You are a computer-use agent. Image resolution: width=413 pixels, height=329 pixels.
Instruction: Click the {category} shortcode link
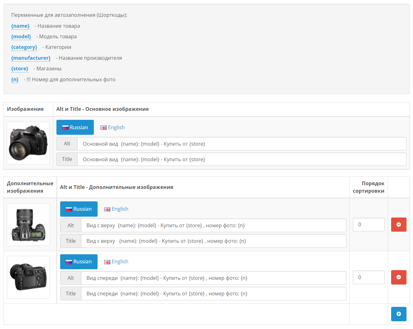click(x=24, y=47)
